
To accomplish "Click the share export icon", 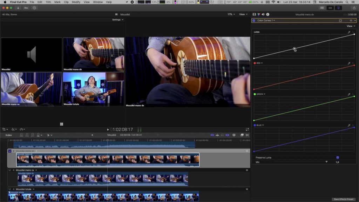I will tap(354, 8).
